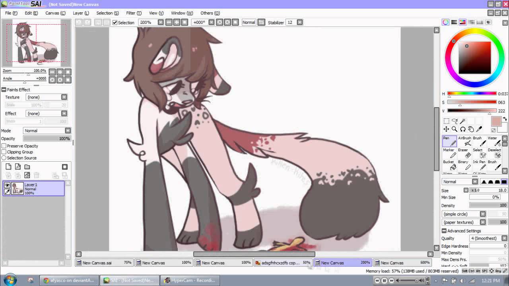Select the Pen tool
This screenshot has width=509, height=286.
pyautogui.click(x=449, y=141)
